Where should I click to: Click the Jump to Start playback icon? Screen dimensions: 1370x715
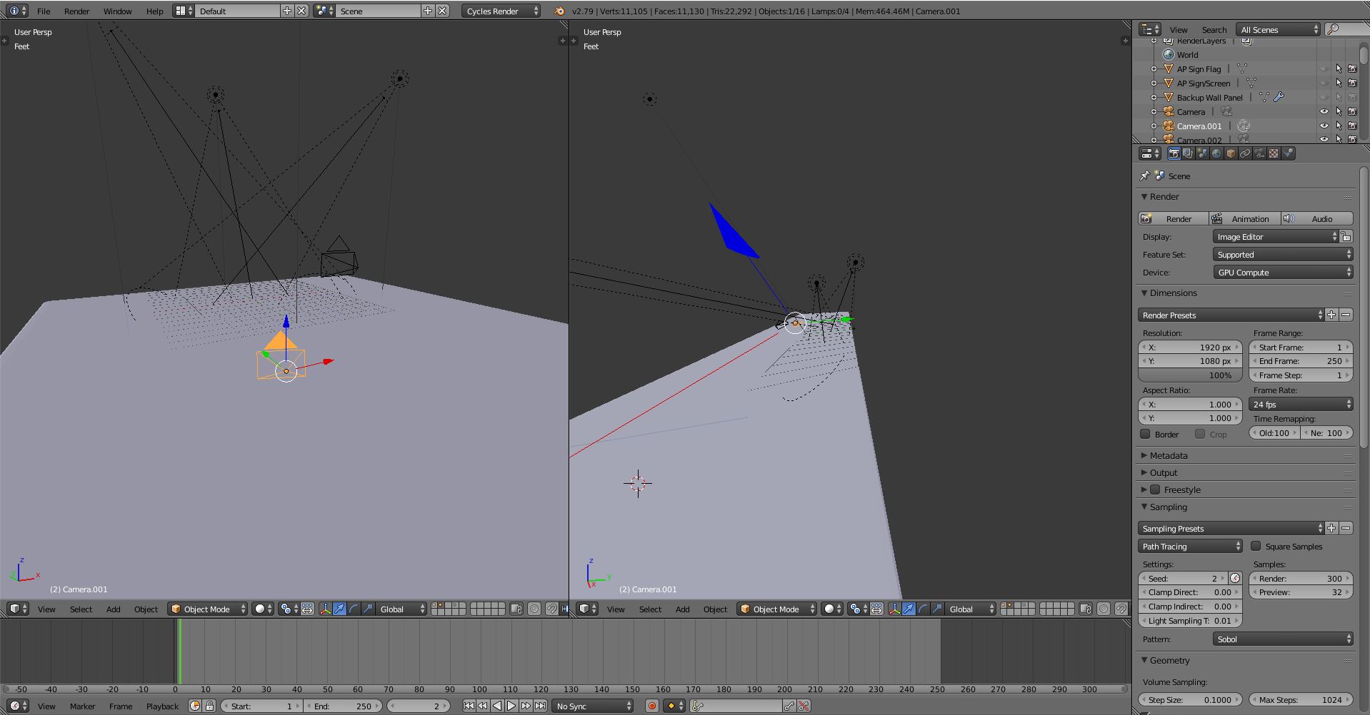(469, 706)
